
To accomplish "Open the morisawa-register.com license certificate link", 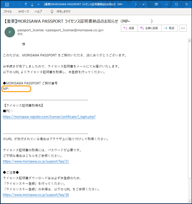I will [x=49, y=117].
